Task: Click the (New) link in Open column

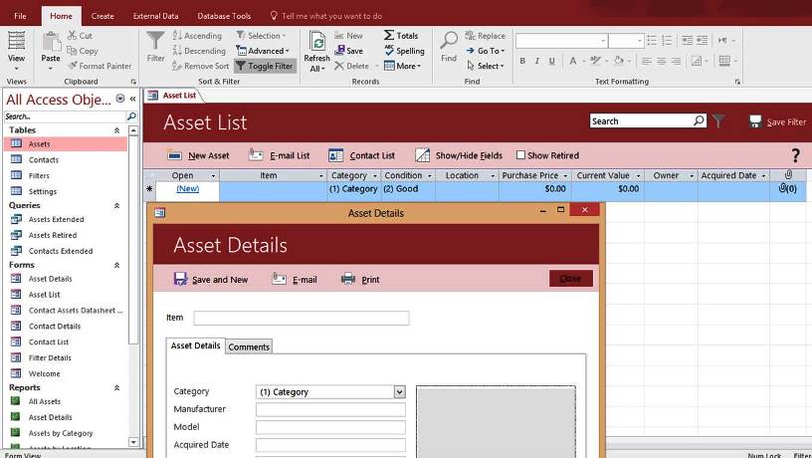Action: (187, 188)
